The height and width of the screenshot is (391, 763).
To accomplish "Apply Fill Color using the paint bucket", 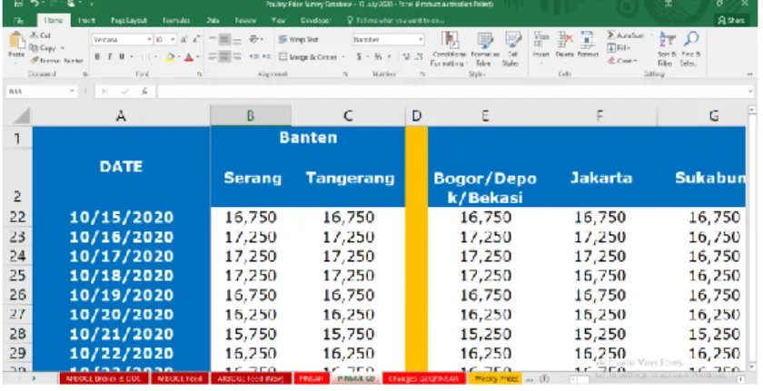I will pyautogui.click(x=169, y=57).
